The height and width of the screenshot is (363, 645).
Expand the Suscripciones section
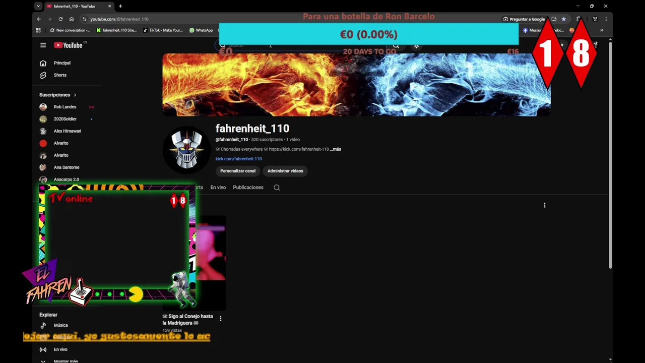click(x=58, y=95)
